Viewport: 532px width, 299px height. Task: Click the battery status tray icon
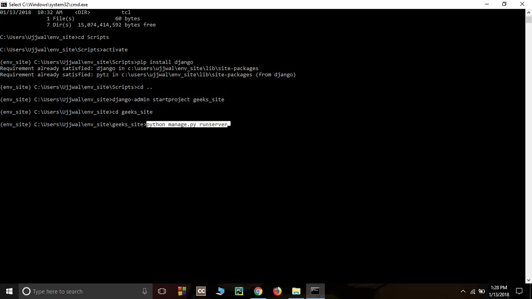coord(481,291)
